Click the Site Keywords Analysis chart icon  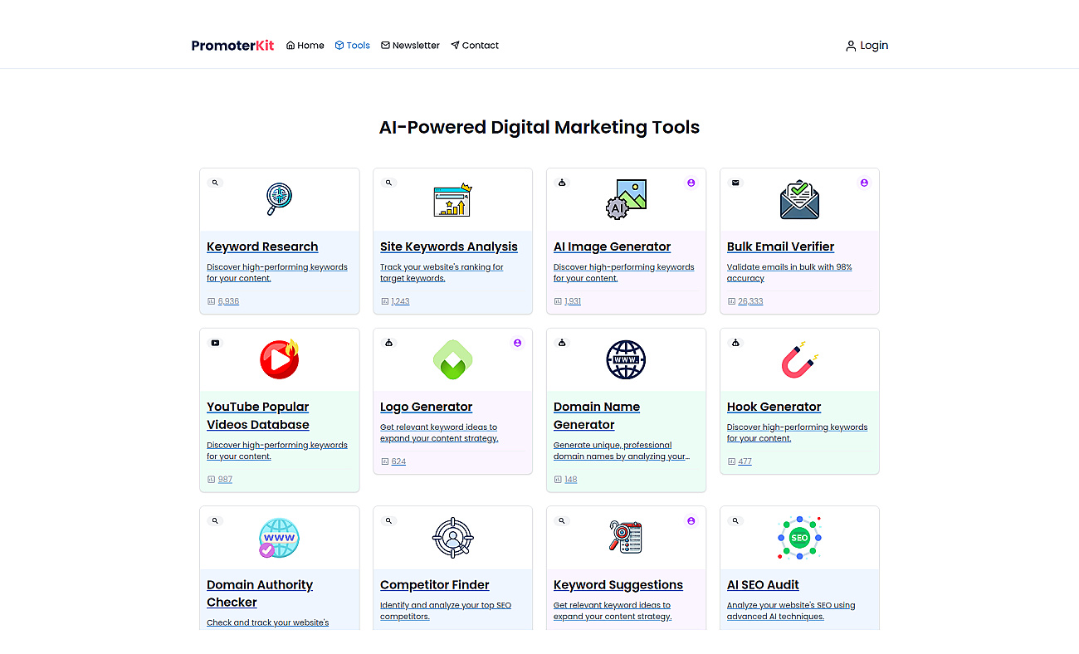pyautogui.click(x=452, y=200)
